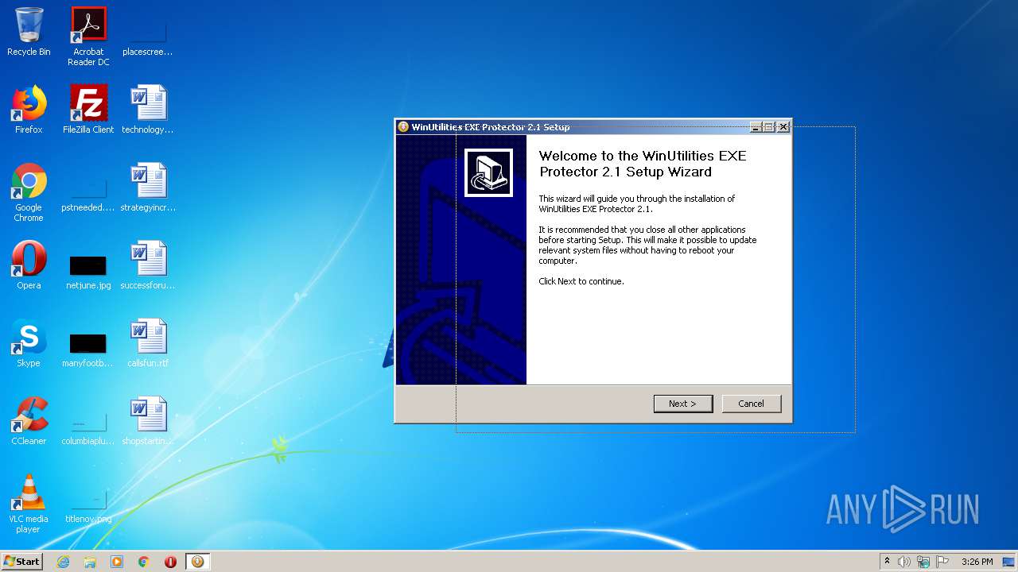Launch Firefox from desktop
The image size is (1018, 572).
pos(29,110)
